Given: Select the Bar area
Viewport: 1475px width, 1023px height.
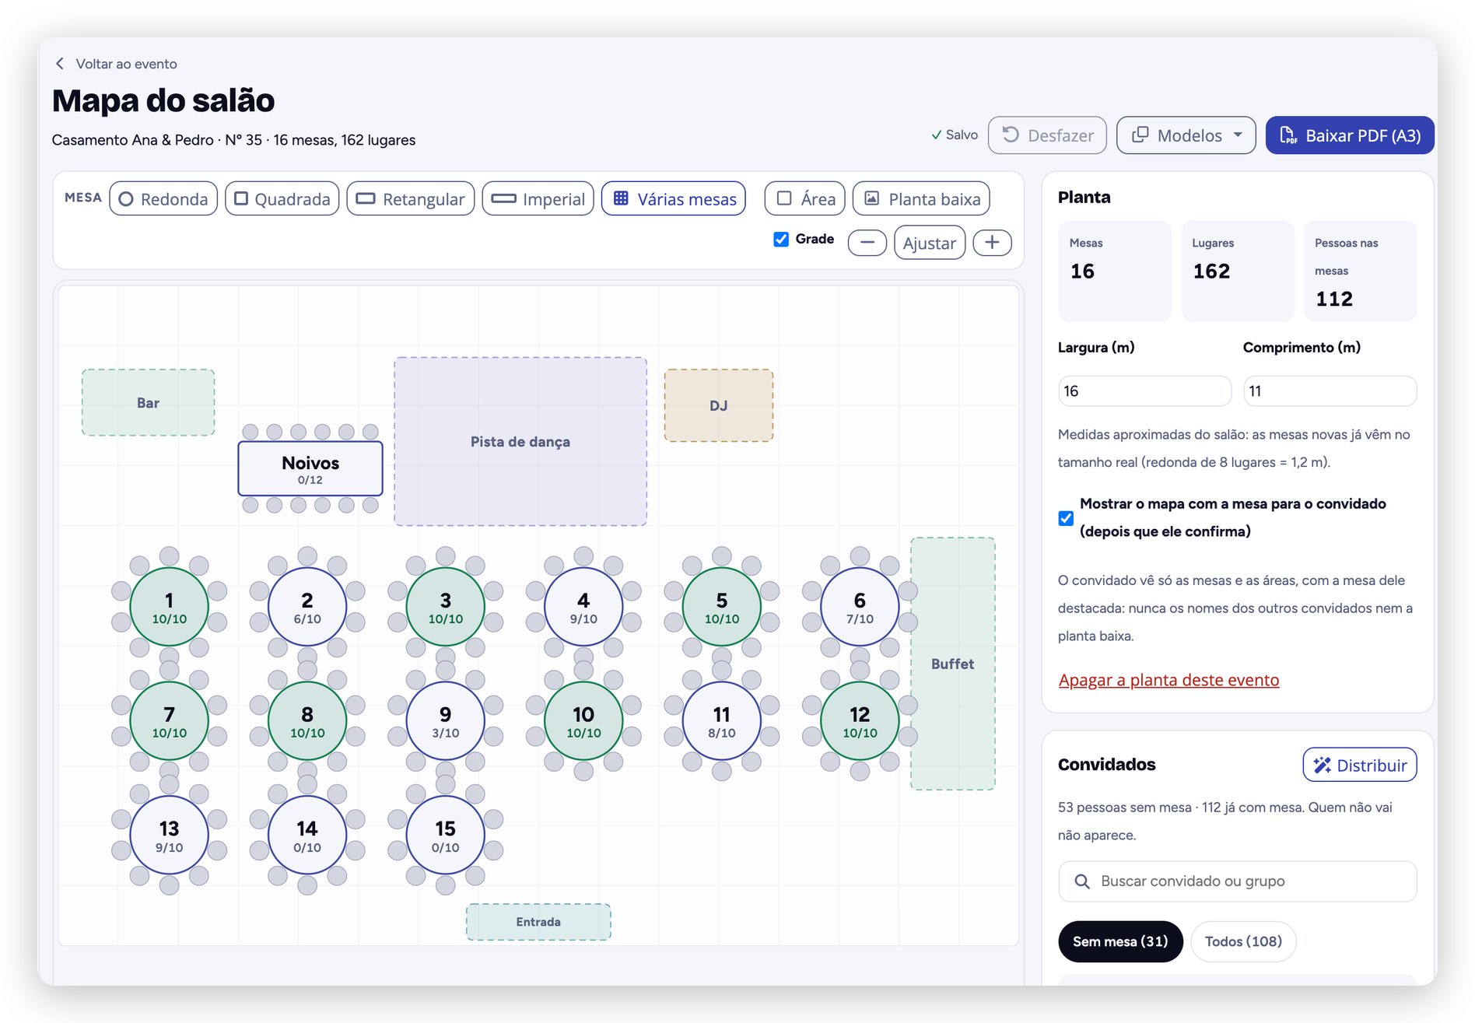Looking at the screenshot, I should click(148, 402).
